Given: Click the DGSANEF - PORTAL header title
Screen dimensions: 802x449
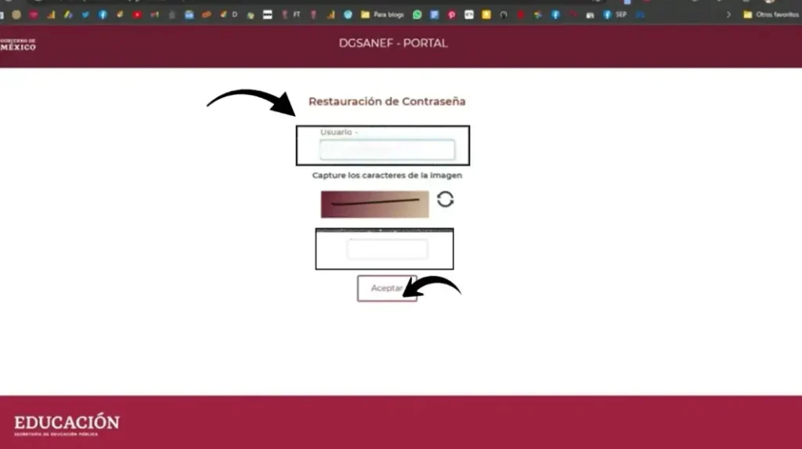Looking at the screenshot, I should pos(393,44).
